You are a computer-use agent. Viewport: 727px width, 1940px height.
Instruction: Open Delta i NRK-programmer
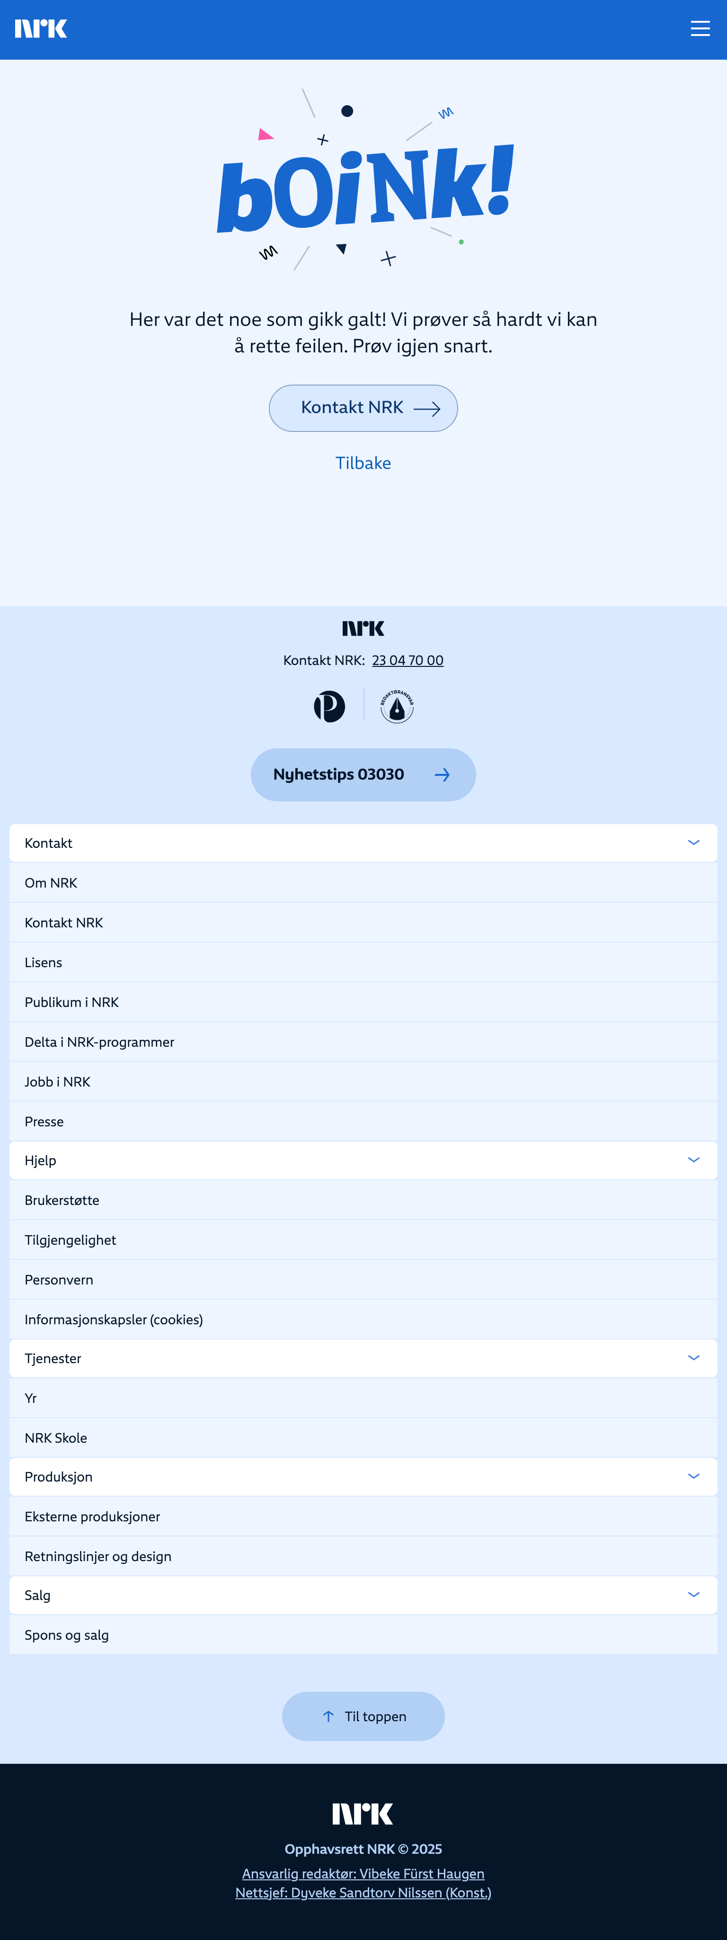pos(363,1042)
